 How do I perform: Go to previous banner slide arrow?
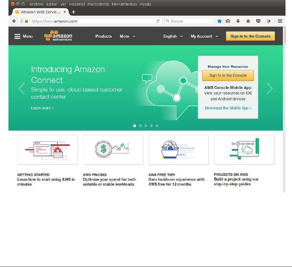coord(21,89)
